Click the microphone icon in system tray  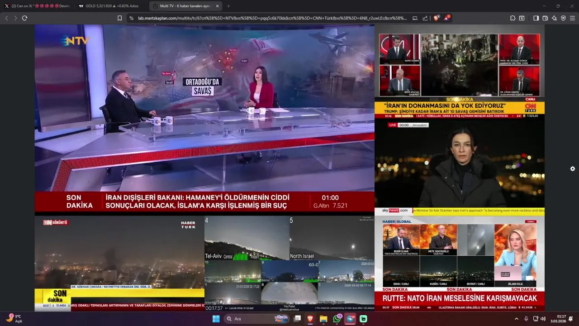tap(526, 319)
